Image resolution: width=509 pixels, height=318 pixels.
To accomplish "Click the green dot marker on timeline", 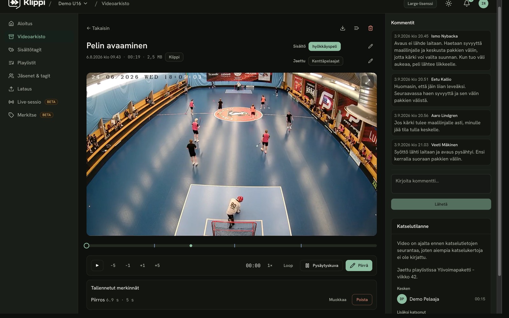I will tap(191, 245).
